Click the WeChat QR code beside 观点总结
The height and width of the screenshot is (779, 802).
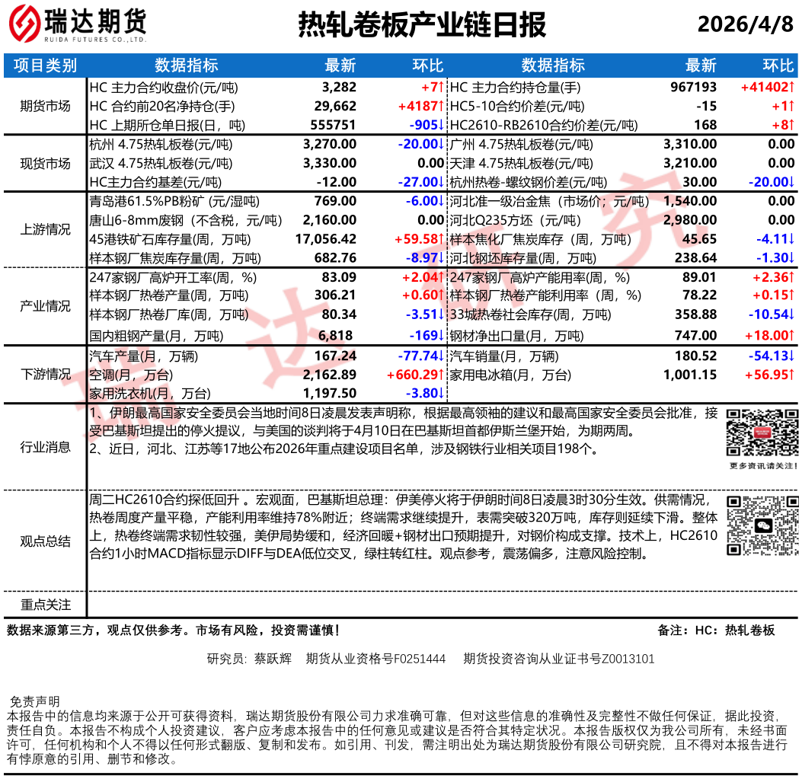[761, 525]
